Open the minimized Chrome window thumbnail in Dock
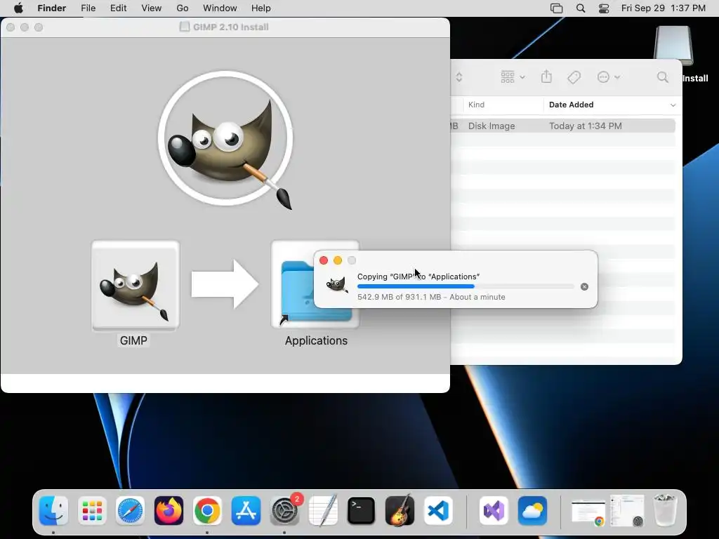719x539 pixels. (x=588, y=512)
